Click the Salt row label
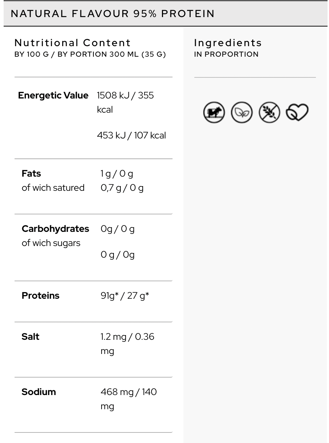Screen dimensions: 329x443 31,337
